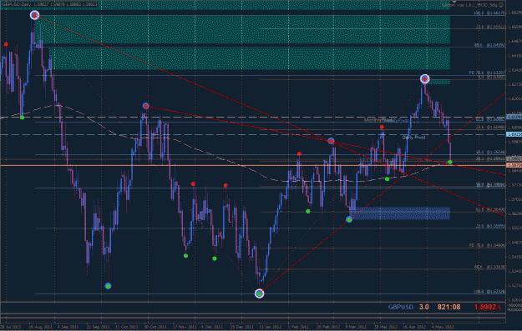This screenshot has width=522, height=331.
Task: Click the 100.0 @1.52326 Fibonacci label
Action: 489,292
